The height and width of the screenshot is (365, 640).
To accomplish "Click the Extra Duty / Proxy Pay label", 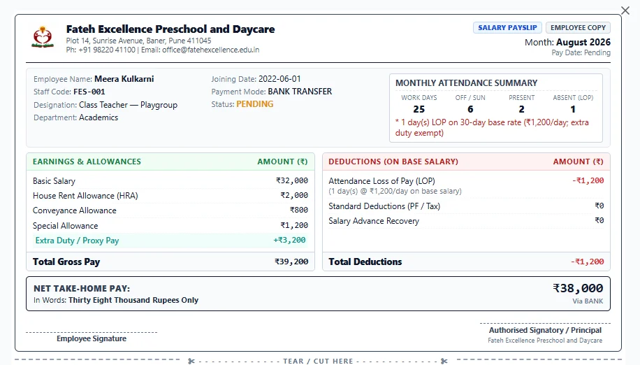I will click(77, 241).
